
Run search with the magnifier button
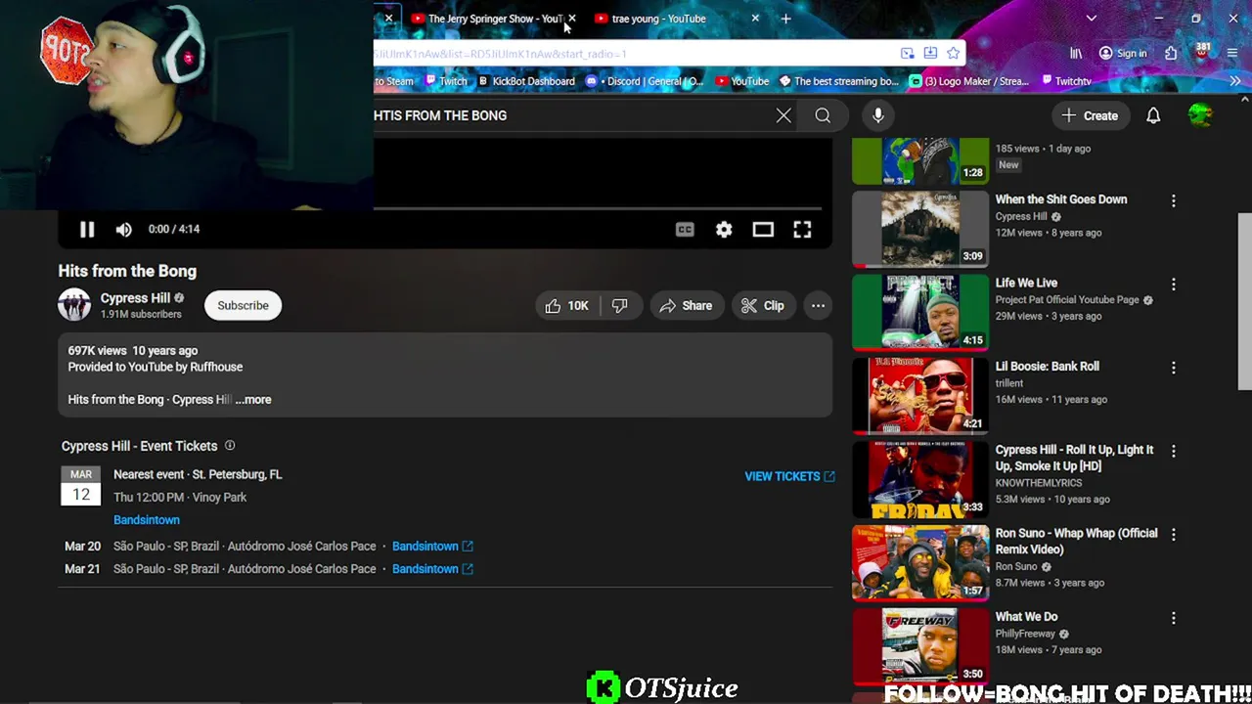823,115
